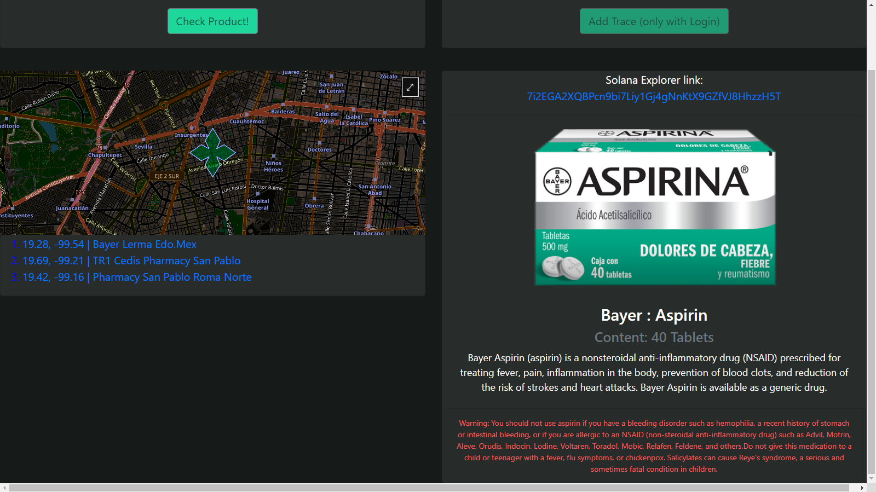Click the Balderas label on the map

283,112
